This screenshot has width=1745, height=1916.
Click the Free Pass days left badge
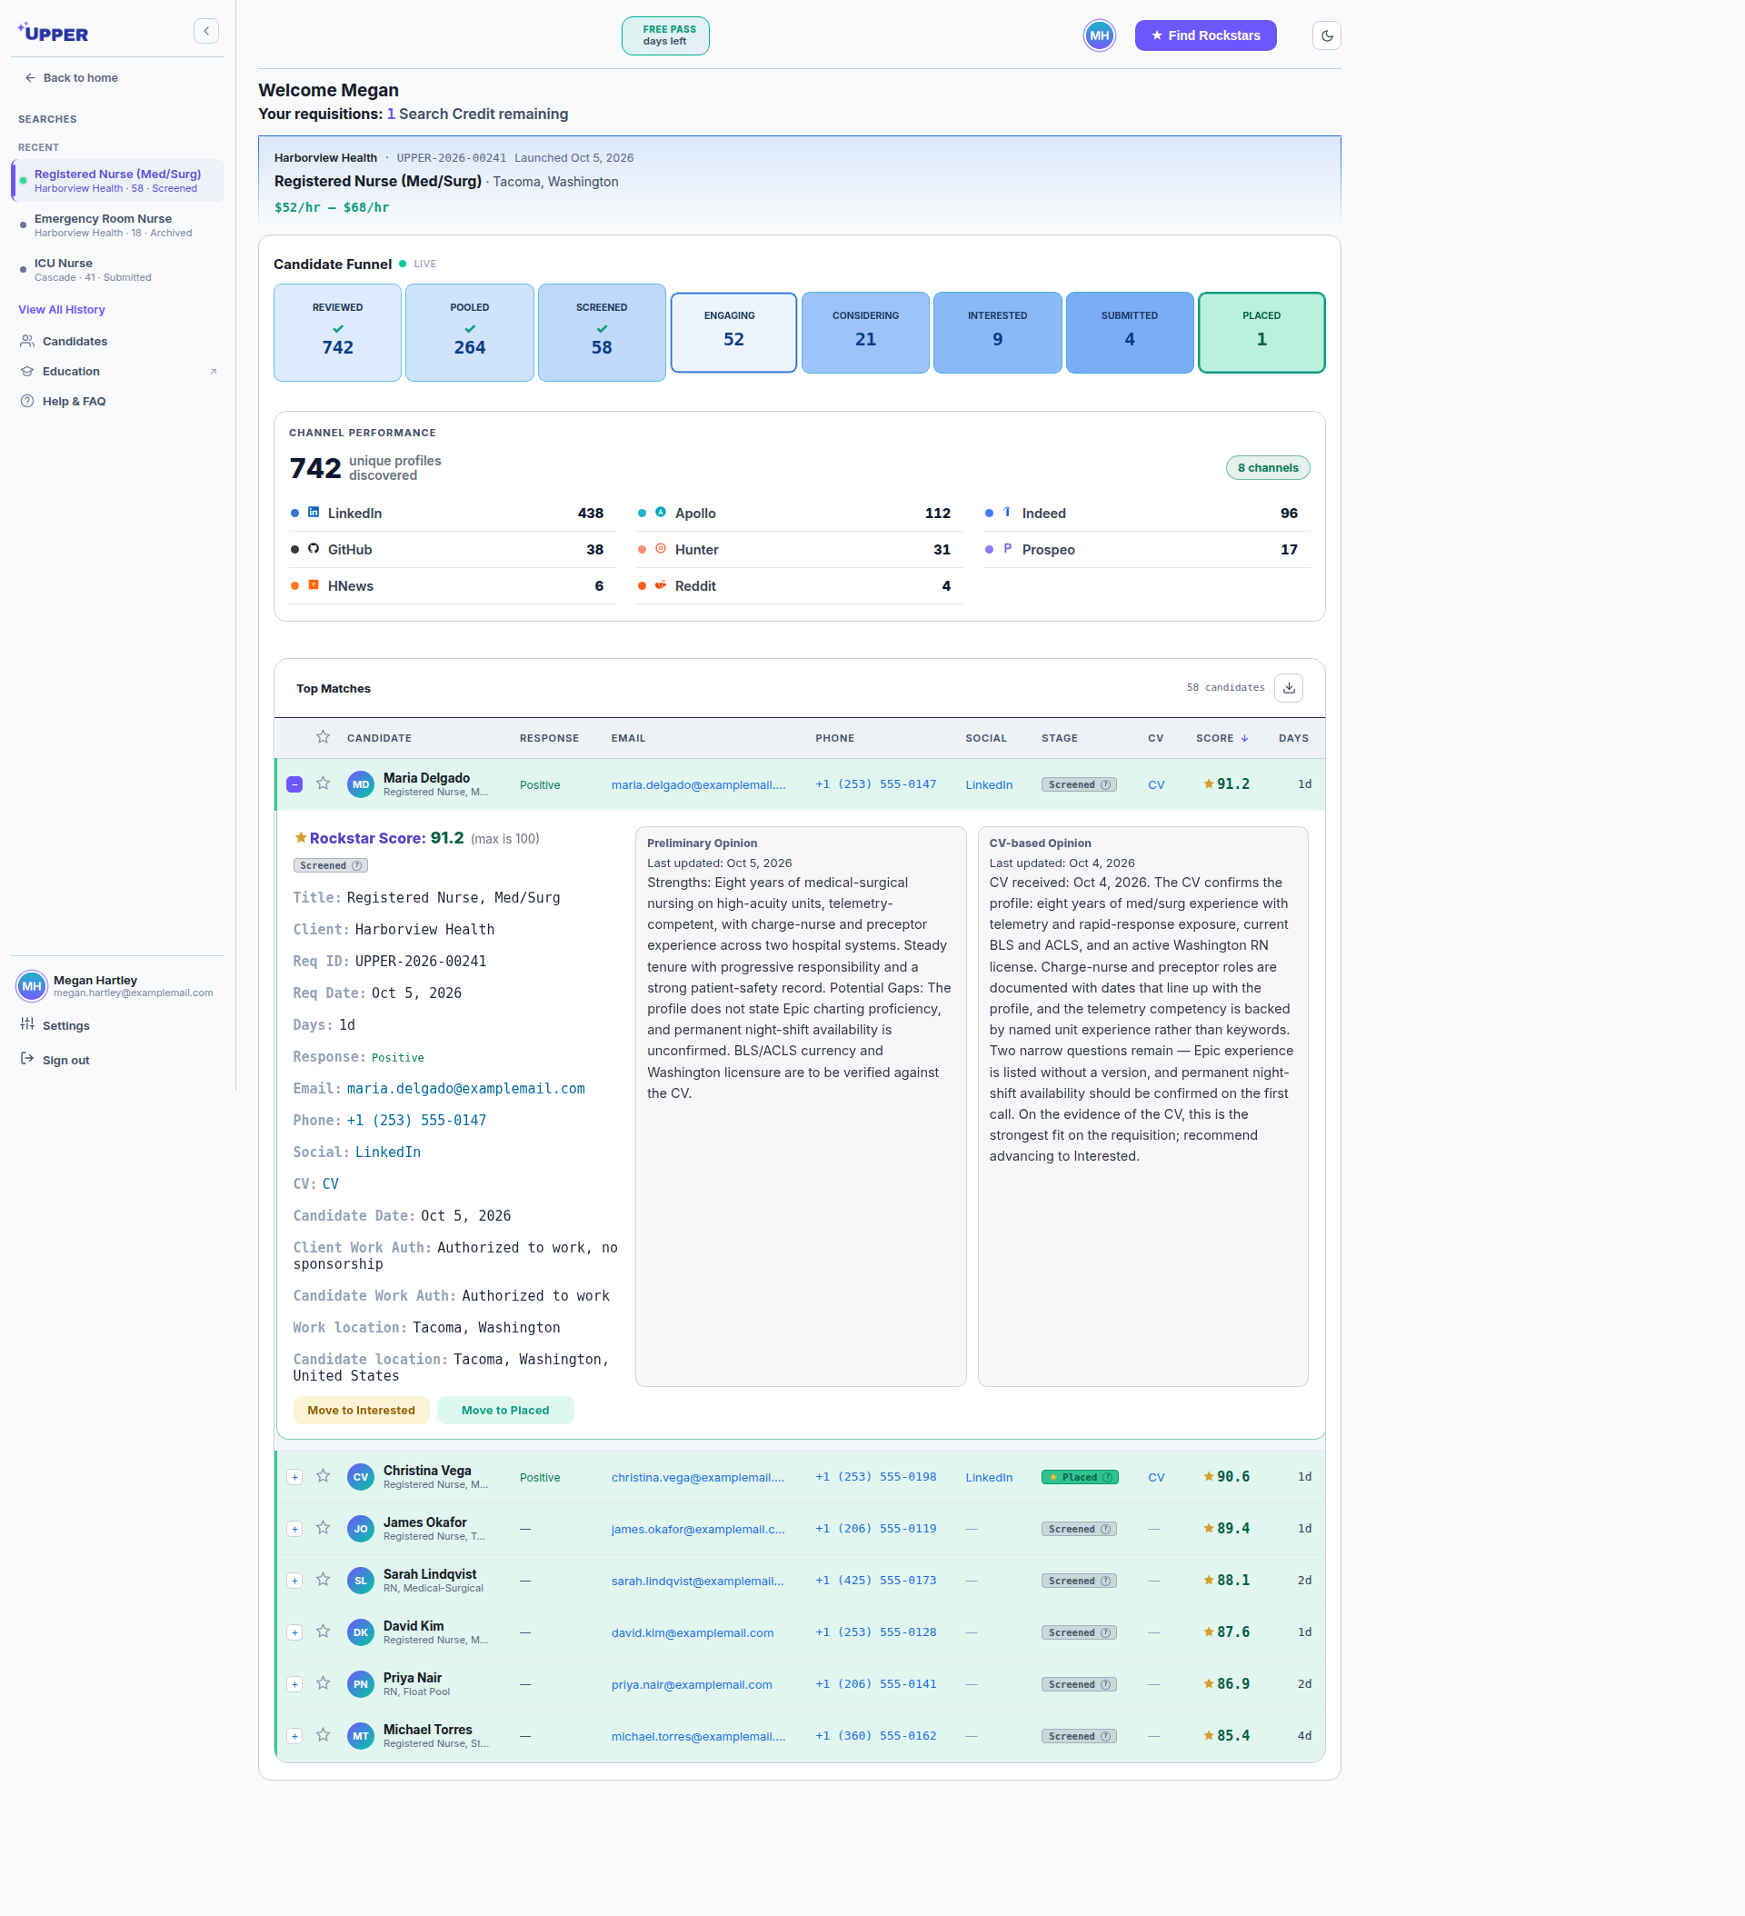point(665,36)
